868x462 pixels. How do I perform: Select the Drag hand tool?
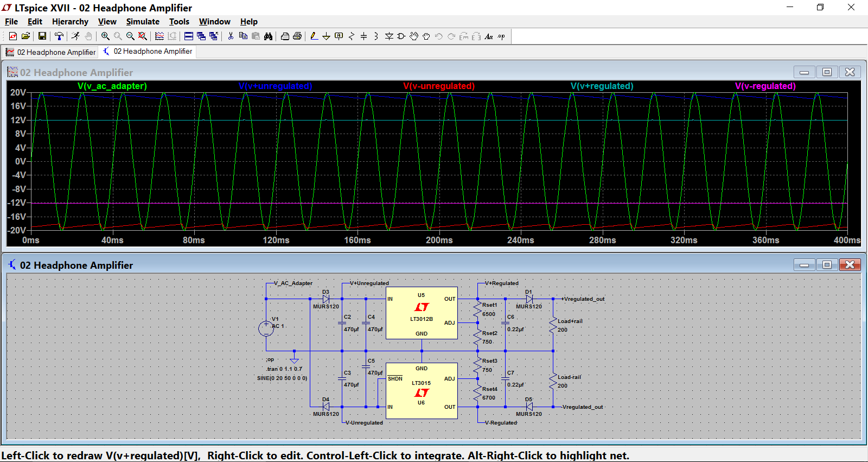click(x=426, y=36)
